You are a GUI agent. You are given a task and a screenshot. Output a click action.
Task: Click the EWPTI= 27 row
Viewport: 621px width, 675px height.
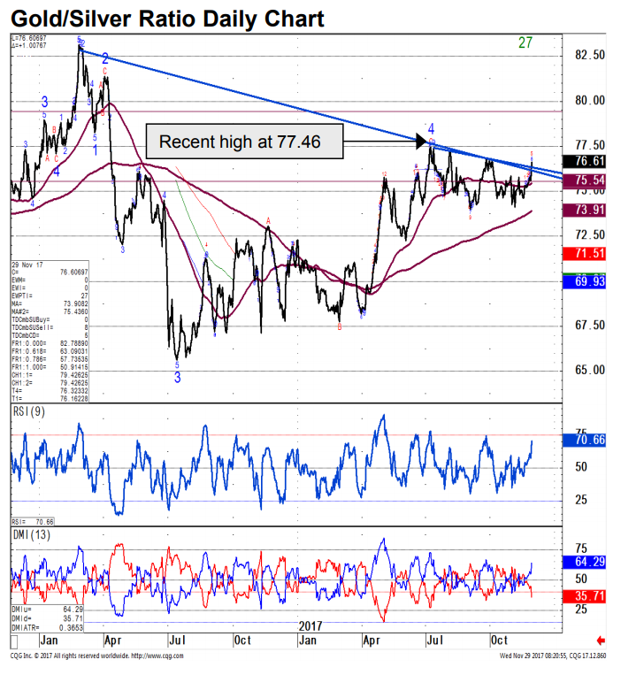click(50, 295)
